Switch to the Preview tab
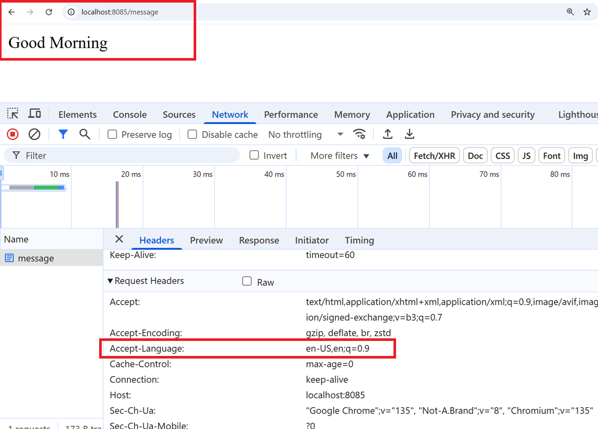598x429 pixels. pyautogui.click(x=206, y=240)
